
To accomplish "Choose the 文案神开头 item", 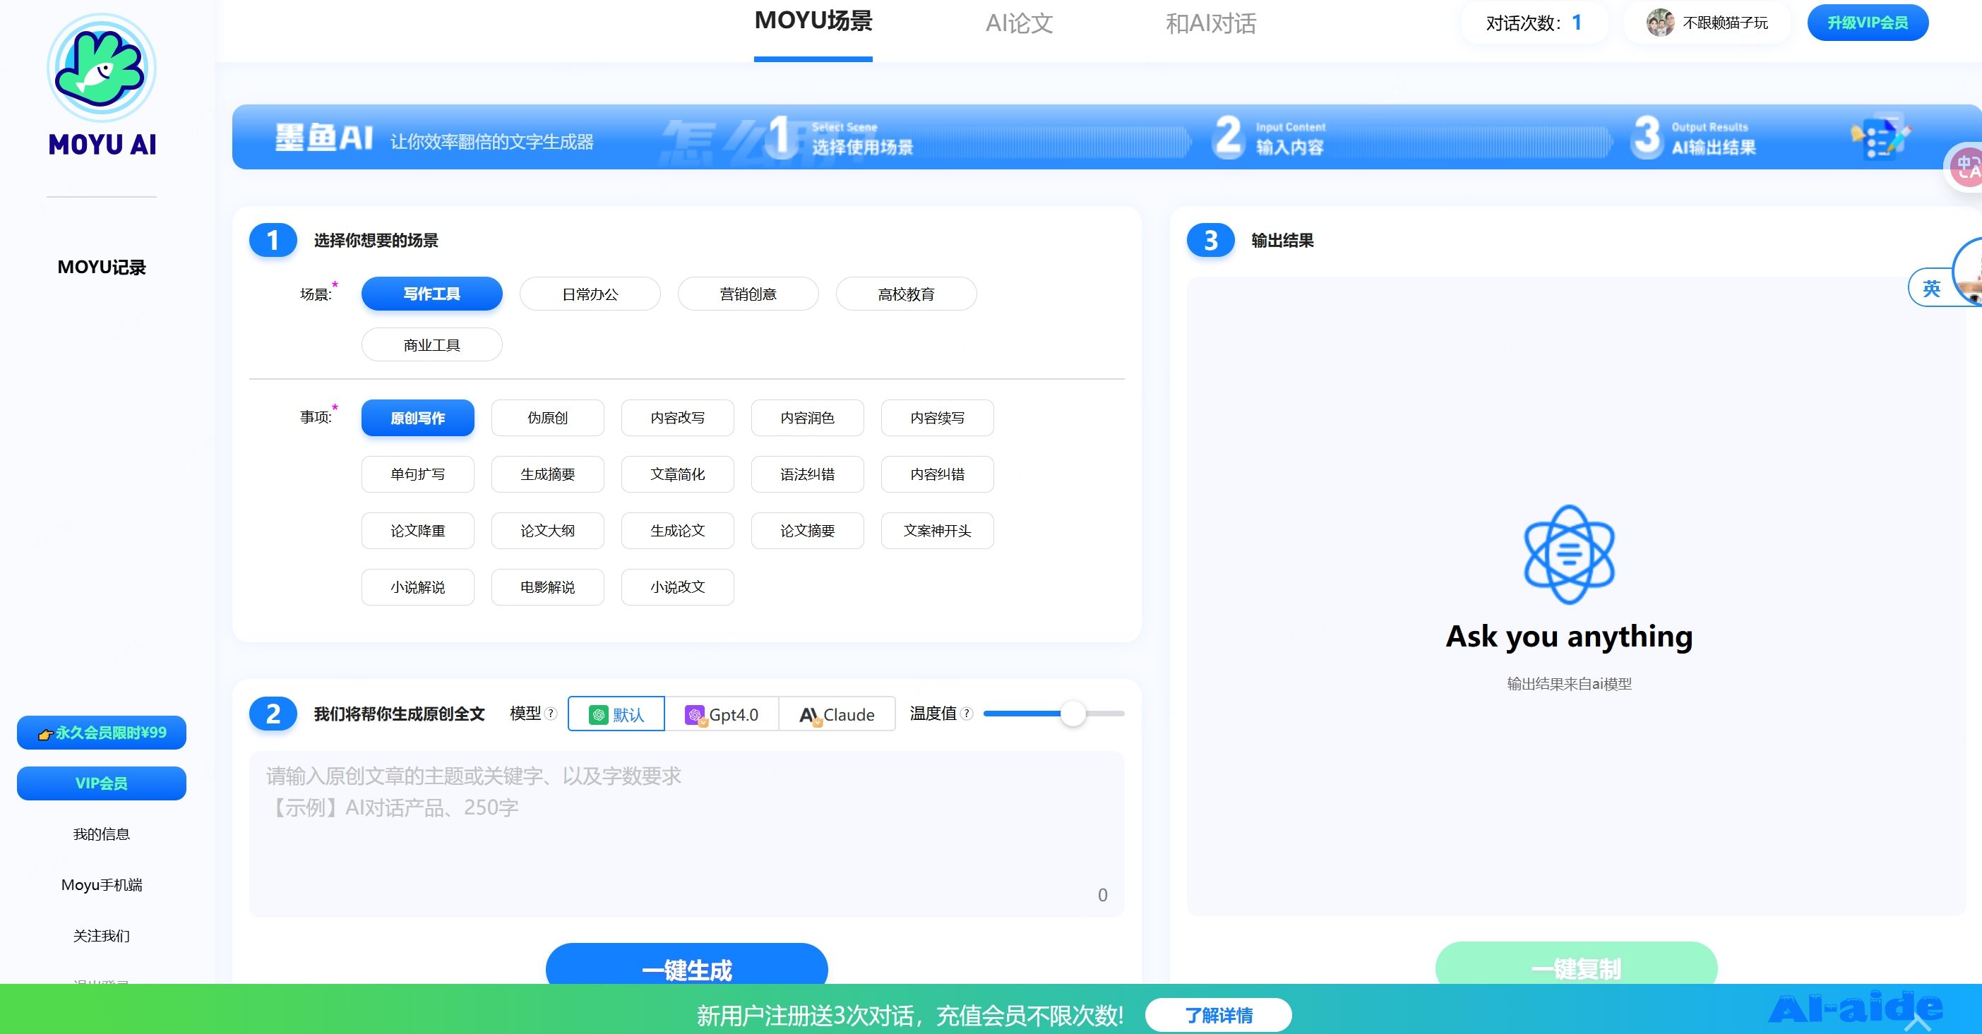I will point(937,530).
